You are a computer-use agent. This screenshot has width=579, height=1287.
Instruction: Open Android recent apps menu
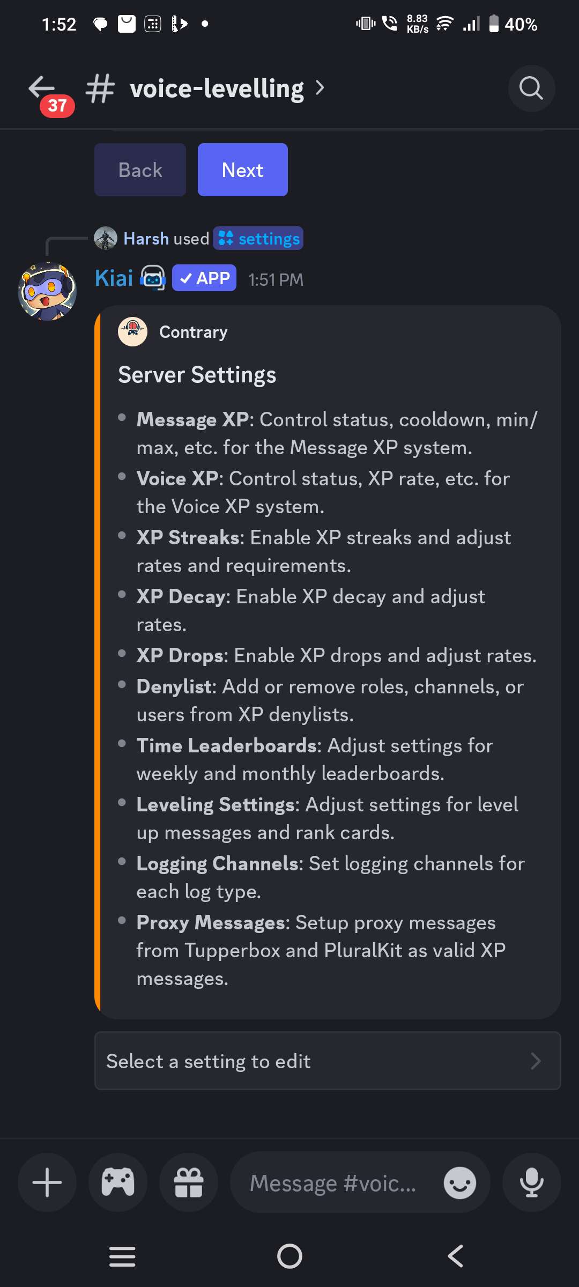point(122,1256)
